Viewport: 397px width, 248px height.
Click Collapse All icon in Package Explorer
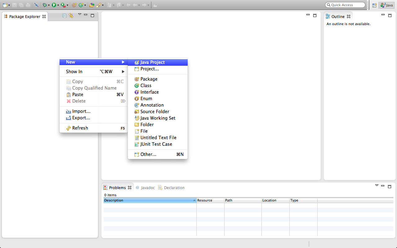(x=65, y=16)
